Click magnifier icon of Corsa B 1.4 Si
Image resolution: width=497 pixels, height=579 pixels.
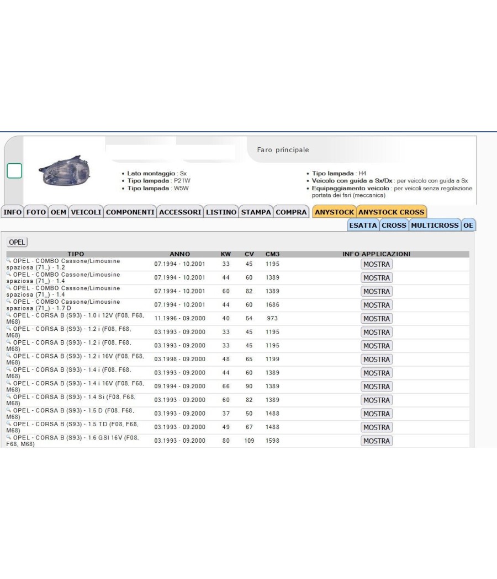pyautogui.click(x=9, y=396)
